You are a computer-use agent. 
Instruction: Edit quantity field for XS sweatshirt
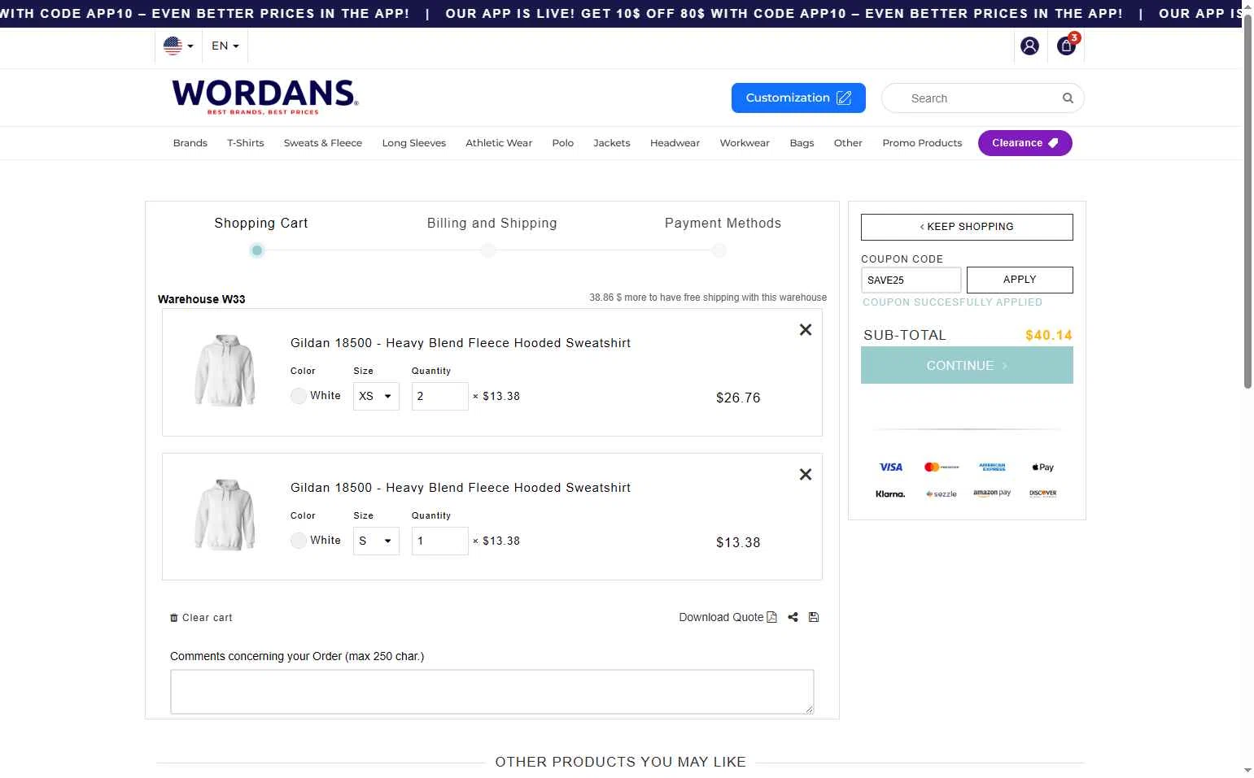tap(439, 396)
